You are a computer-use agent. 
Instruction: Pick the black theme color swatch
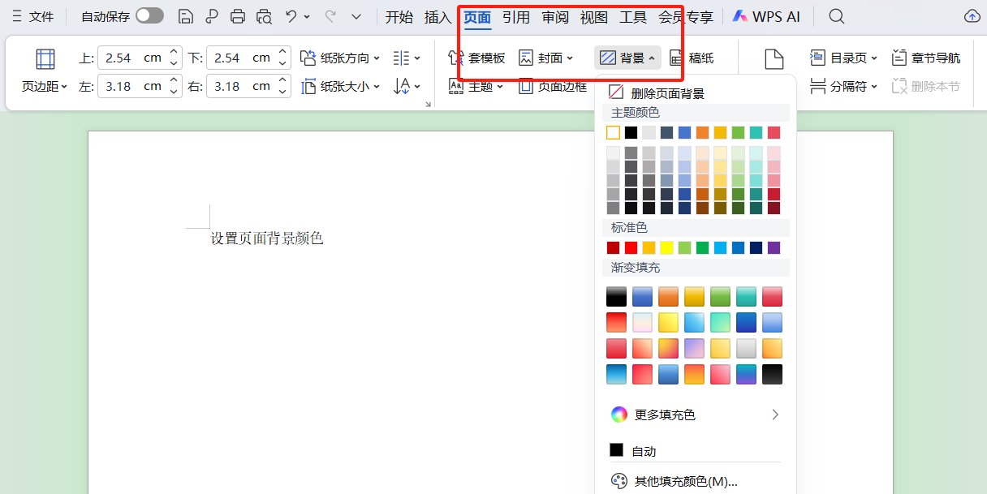pos(631,132)
